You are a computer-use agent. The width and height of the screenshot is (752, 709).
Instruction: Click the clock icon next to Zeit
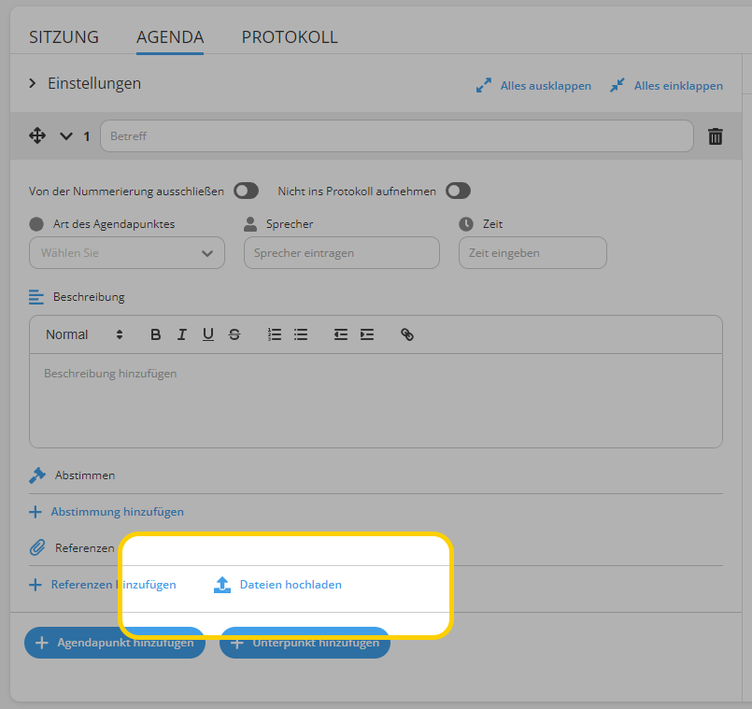(466, 224)
